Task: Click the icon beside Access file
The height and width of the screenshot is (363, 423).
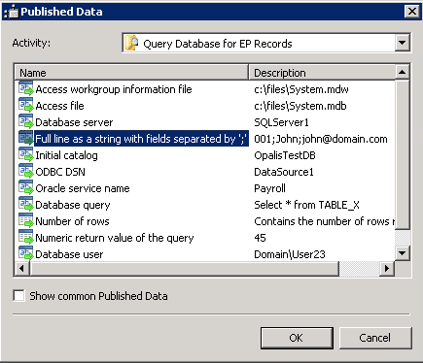Action: [x=26, y=106]
